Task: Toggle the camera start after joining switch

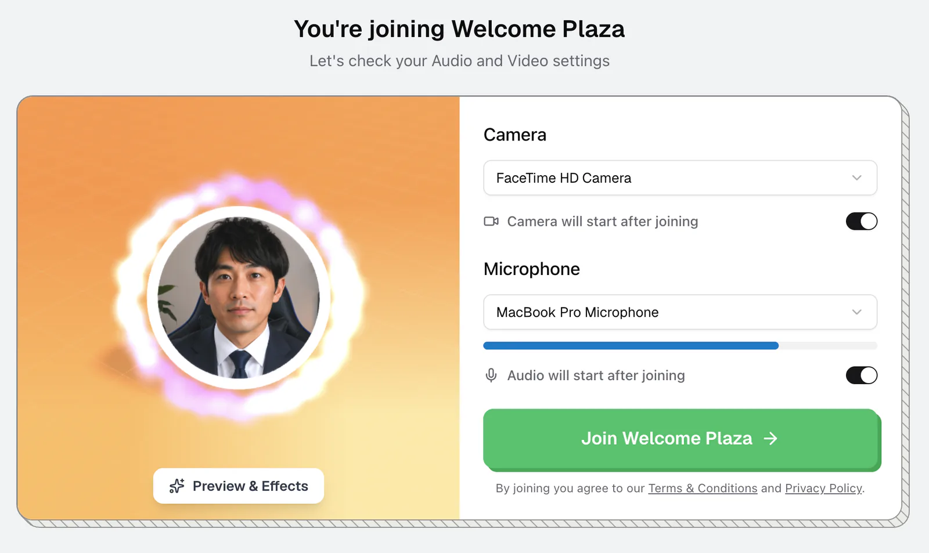Action: coord(861,221)
